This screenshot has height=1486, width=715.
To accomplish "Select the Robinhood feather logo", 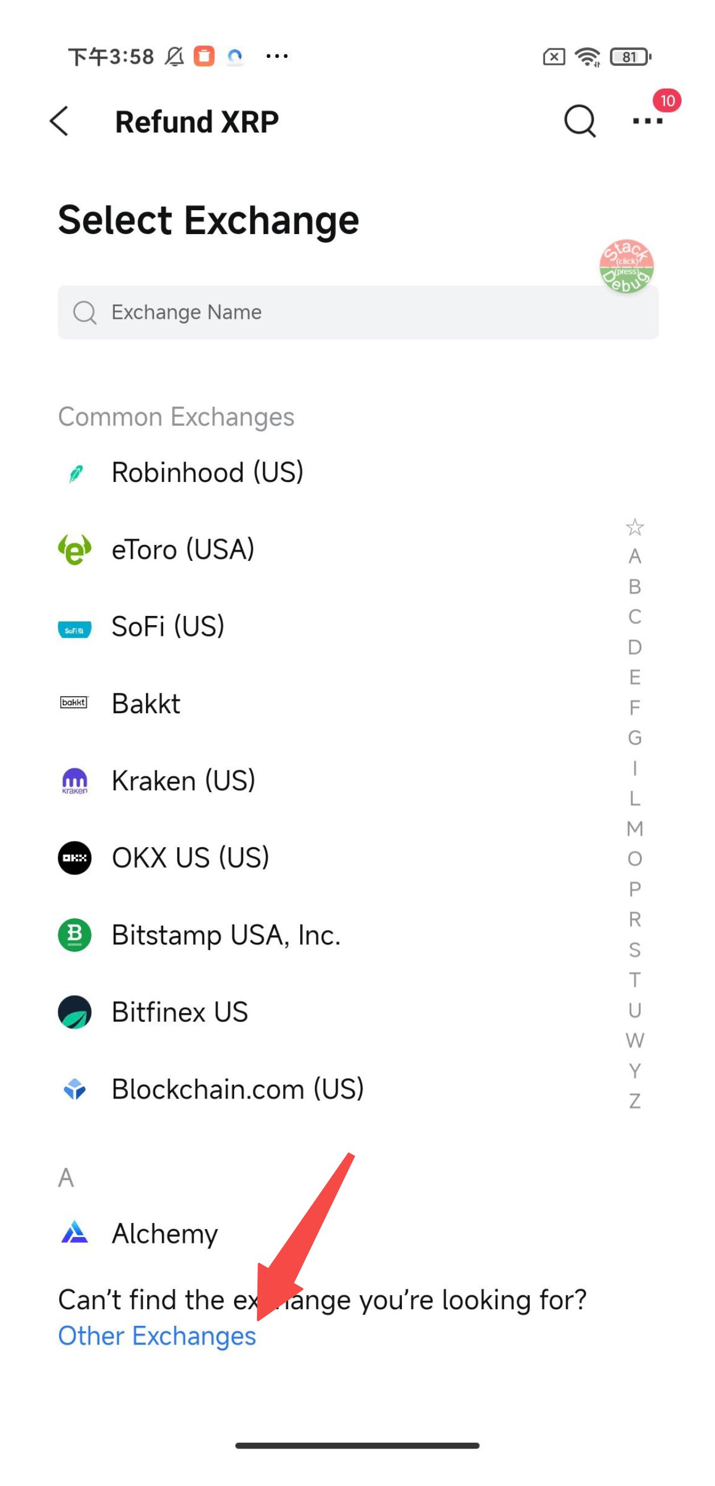I will point(75,473).
